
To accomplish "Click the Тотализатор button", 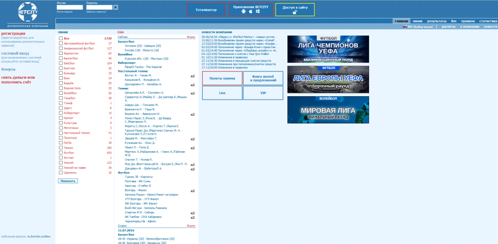I will pos(206,10).
